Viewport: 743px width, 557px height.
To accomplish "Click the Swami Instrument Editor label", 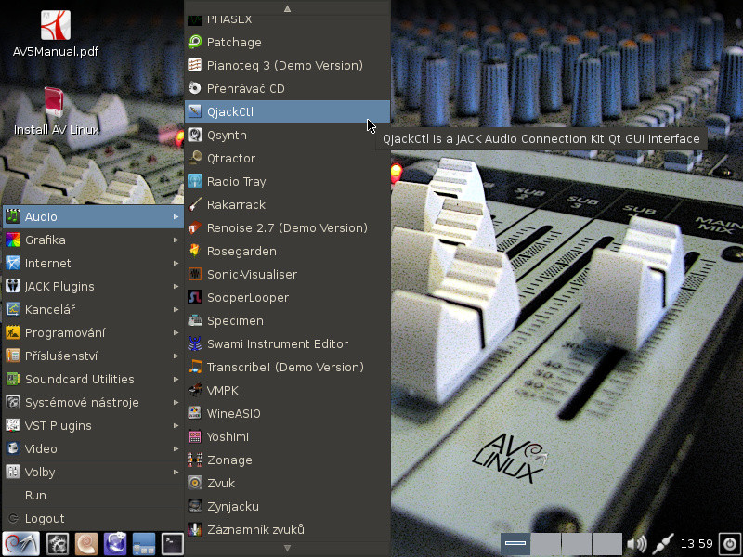I will click(278, 343).
